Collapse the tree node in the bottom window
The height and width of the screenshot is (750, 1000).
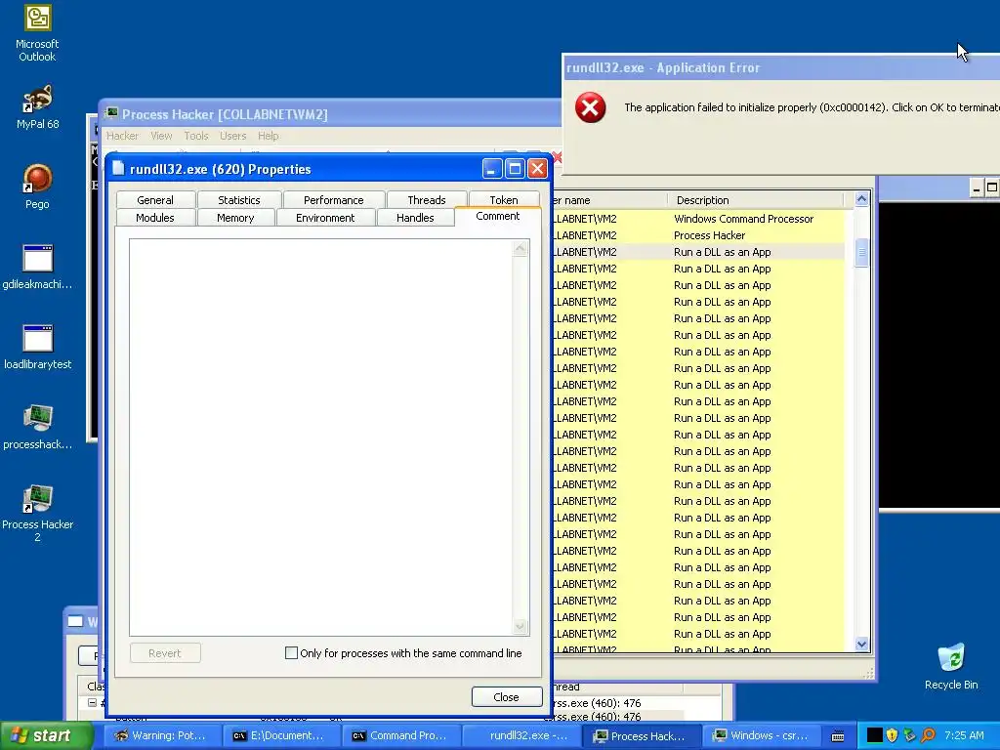[x=92, y=702]
